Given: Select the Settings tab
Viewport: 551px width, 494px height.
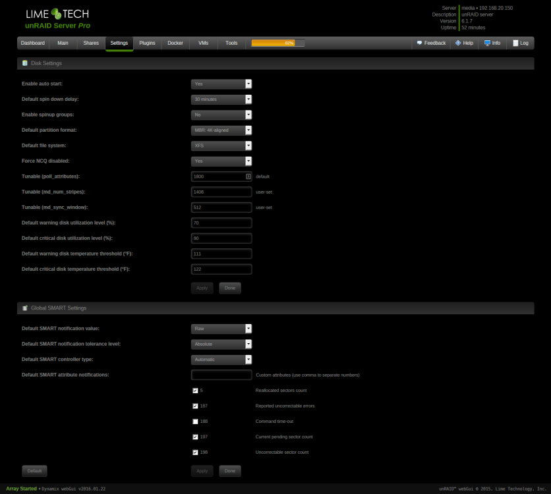Looking at the screenshot, I should [x=119, y=43].
